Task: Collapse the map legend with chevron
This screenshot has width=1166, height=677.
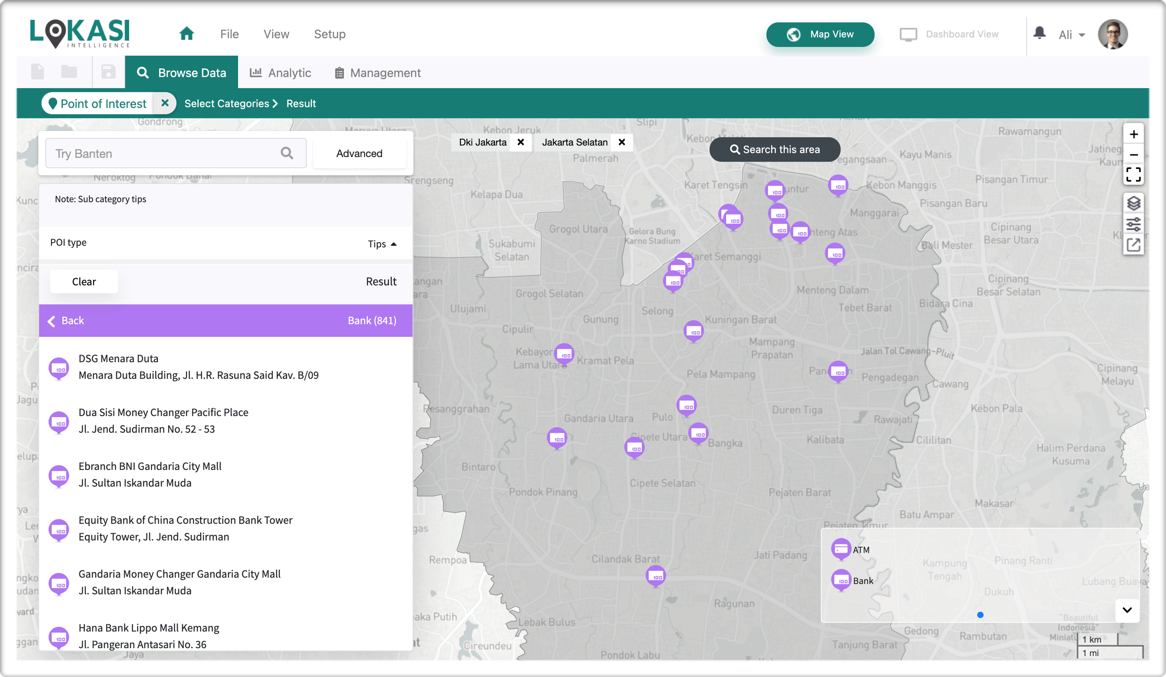Action: [1127, 610]
